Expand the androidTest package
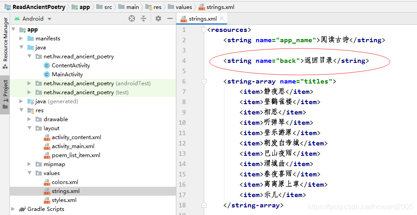 pyautogui.click(x=30, y=83)
